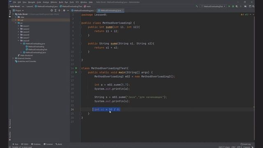
Task: Click the Run Anything icon beside the magnifier
Action: (250, 7)
